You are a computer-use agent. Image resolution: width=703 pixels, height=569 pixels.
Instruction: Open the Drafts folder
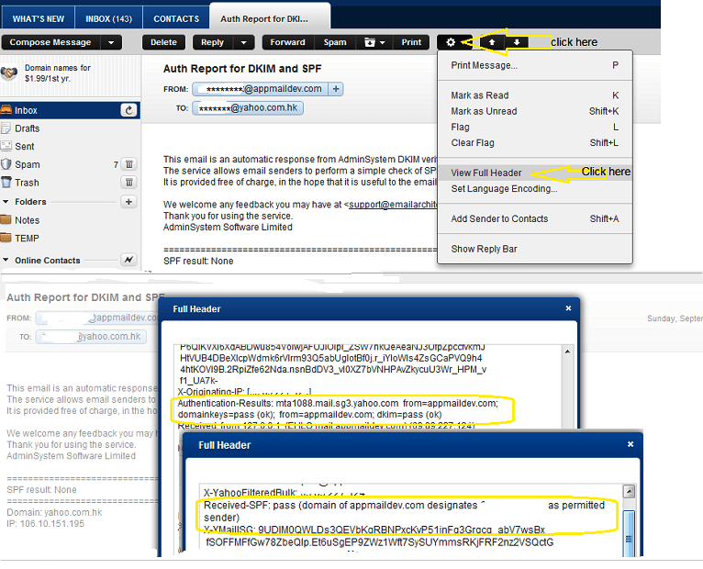(27, 128)
